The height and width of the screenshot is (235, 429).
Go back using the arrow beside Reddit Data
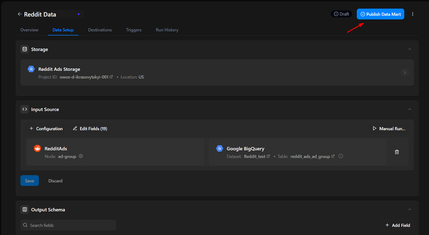point(19,14)
